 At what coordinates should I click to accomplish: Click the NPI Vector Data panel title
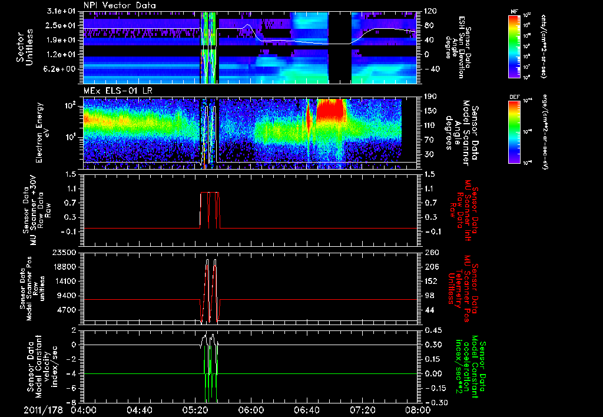[120, 5]
